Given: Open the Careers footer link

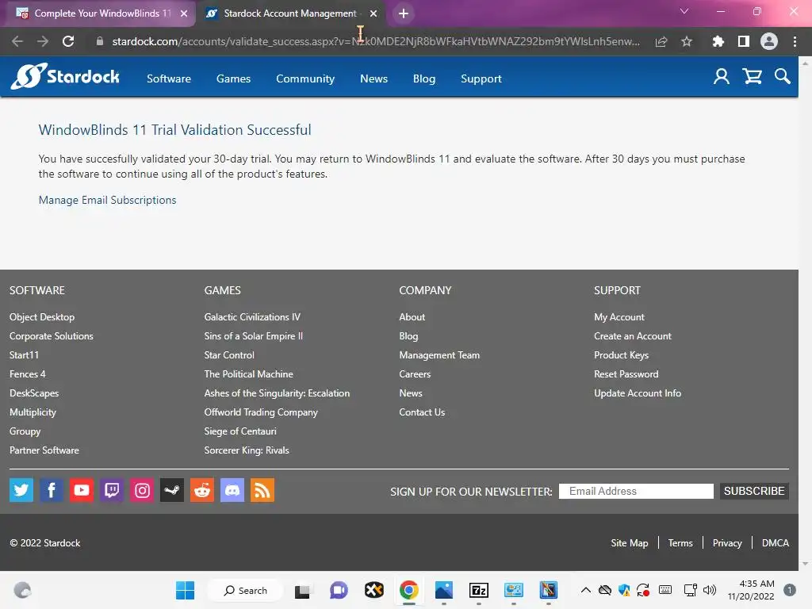Looking at the screenshot, I should 415,374.
